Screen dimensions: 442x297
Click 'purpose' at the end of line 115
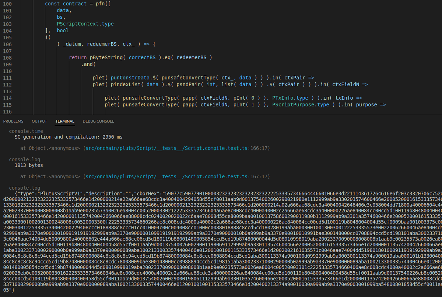coord(367,105)
